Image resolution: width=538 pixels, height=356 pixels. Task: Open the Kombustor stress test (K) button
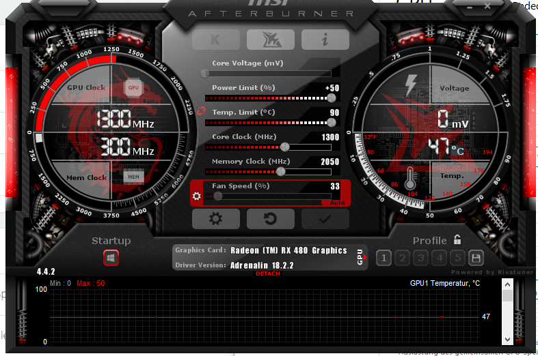point(216,40)
